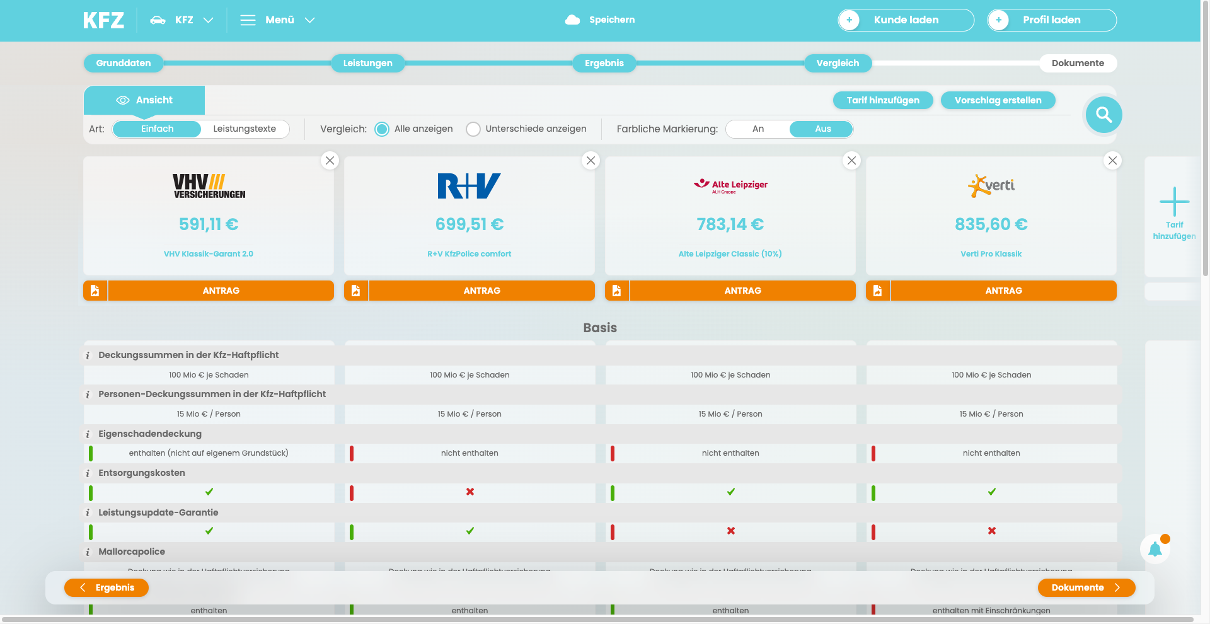Click the R+V logo
Screen dimensions: 1210x624
pos(470,186)
